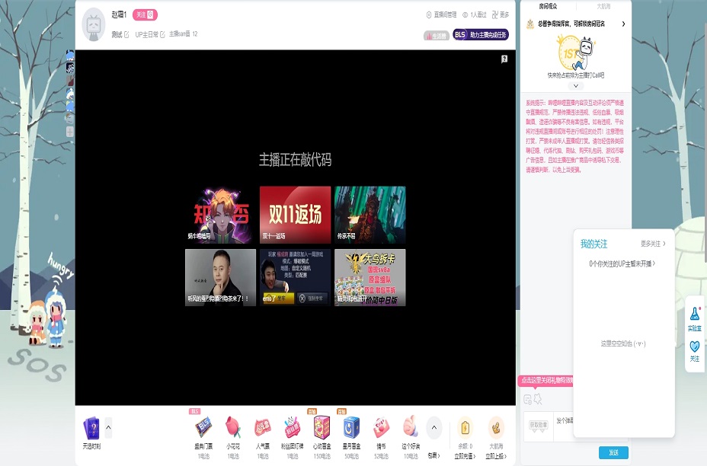Expand the arrow beside 天选时刻
This screenshot has width=707, height=466.
108,427
